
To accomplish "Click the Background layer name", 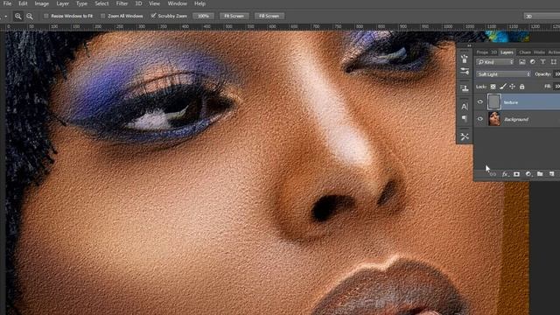I will click(x=516, y=119).
